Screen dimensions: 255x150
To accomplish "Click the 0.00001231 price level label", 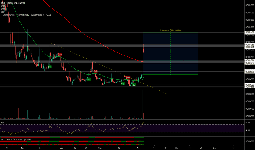I will (x=250, y=47).
